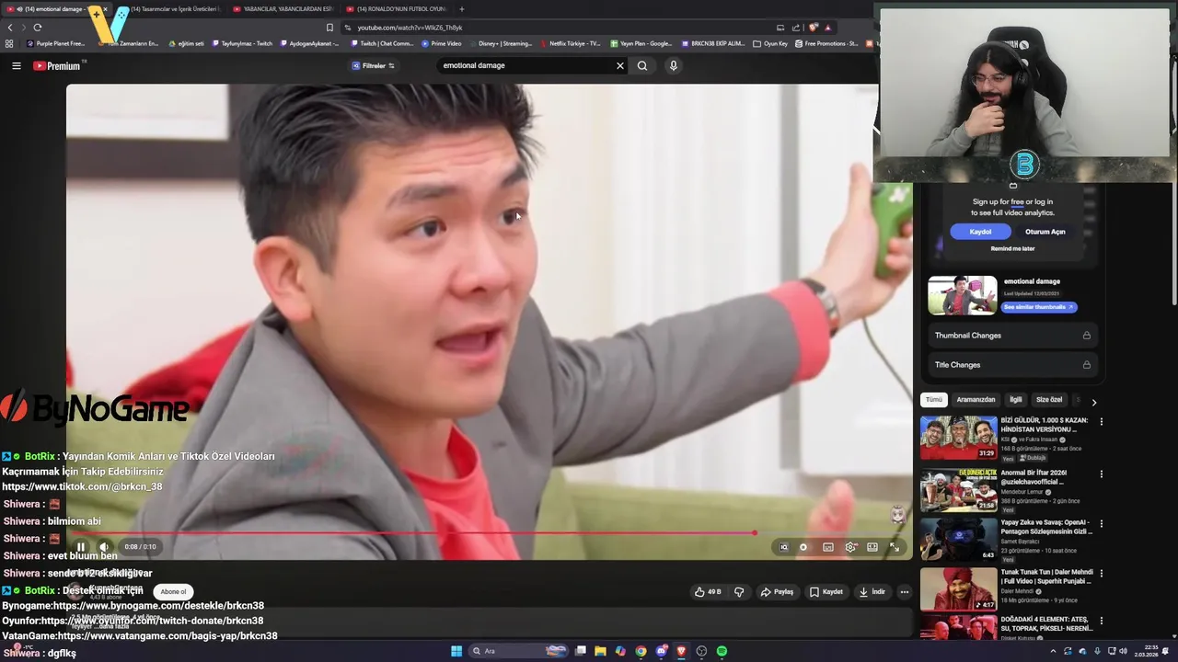Open Brave Shields lion icon
Viewport: 1178px width, 662px height.
pos(814,28)
